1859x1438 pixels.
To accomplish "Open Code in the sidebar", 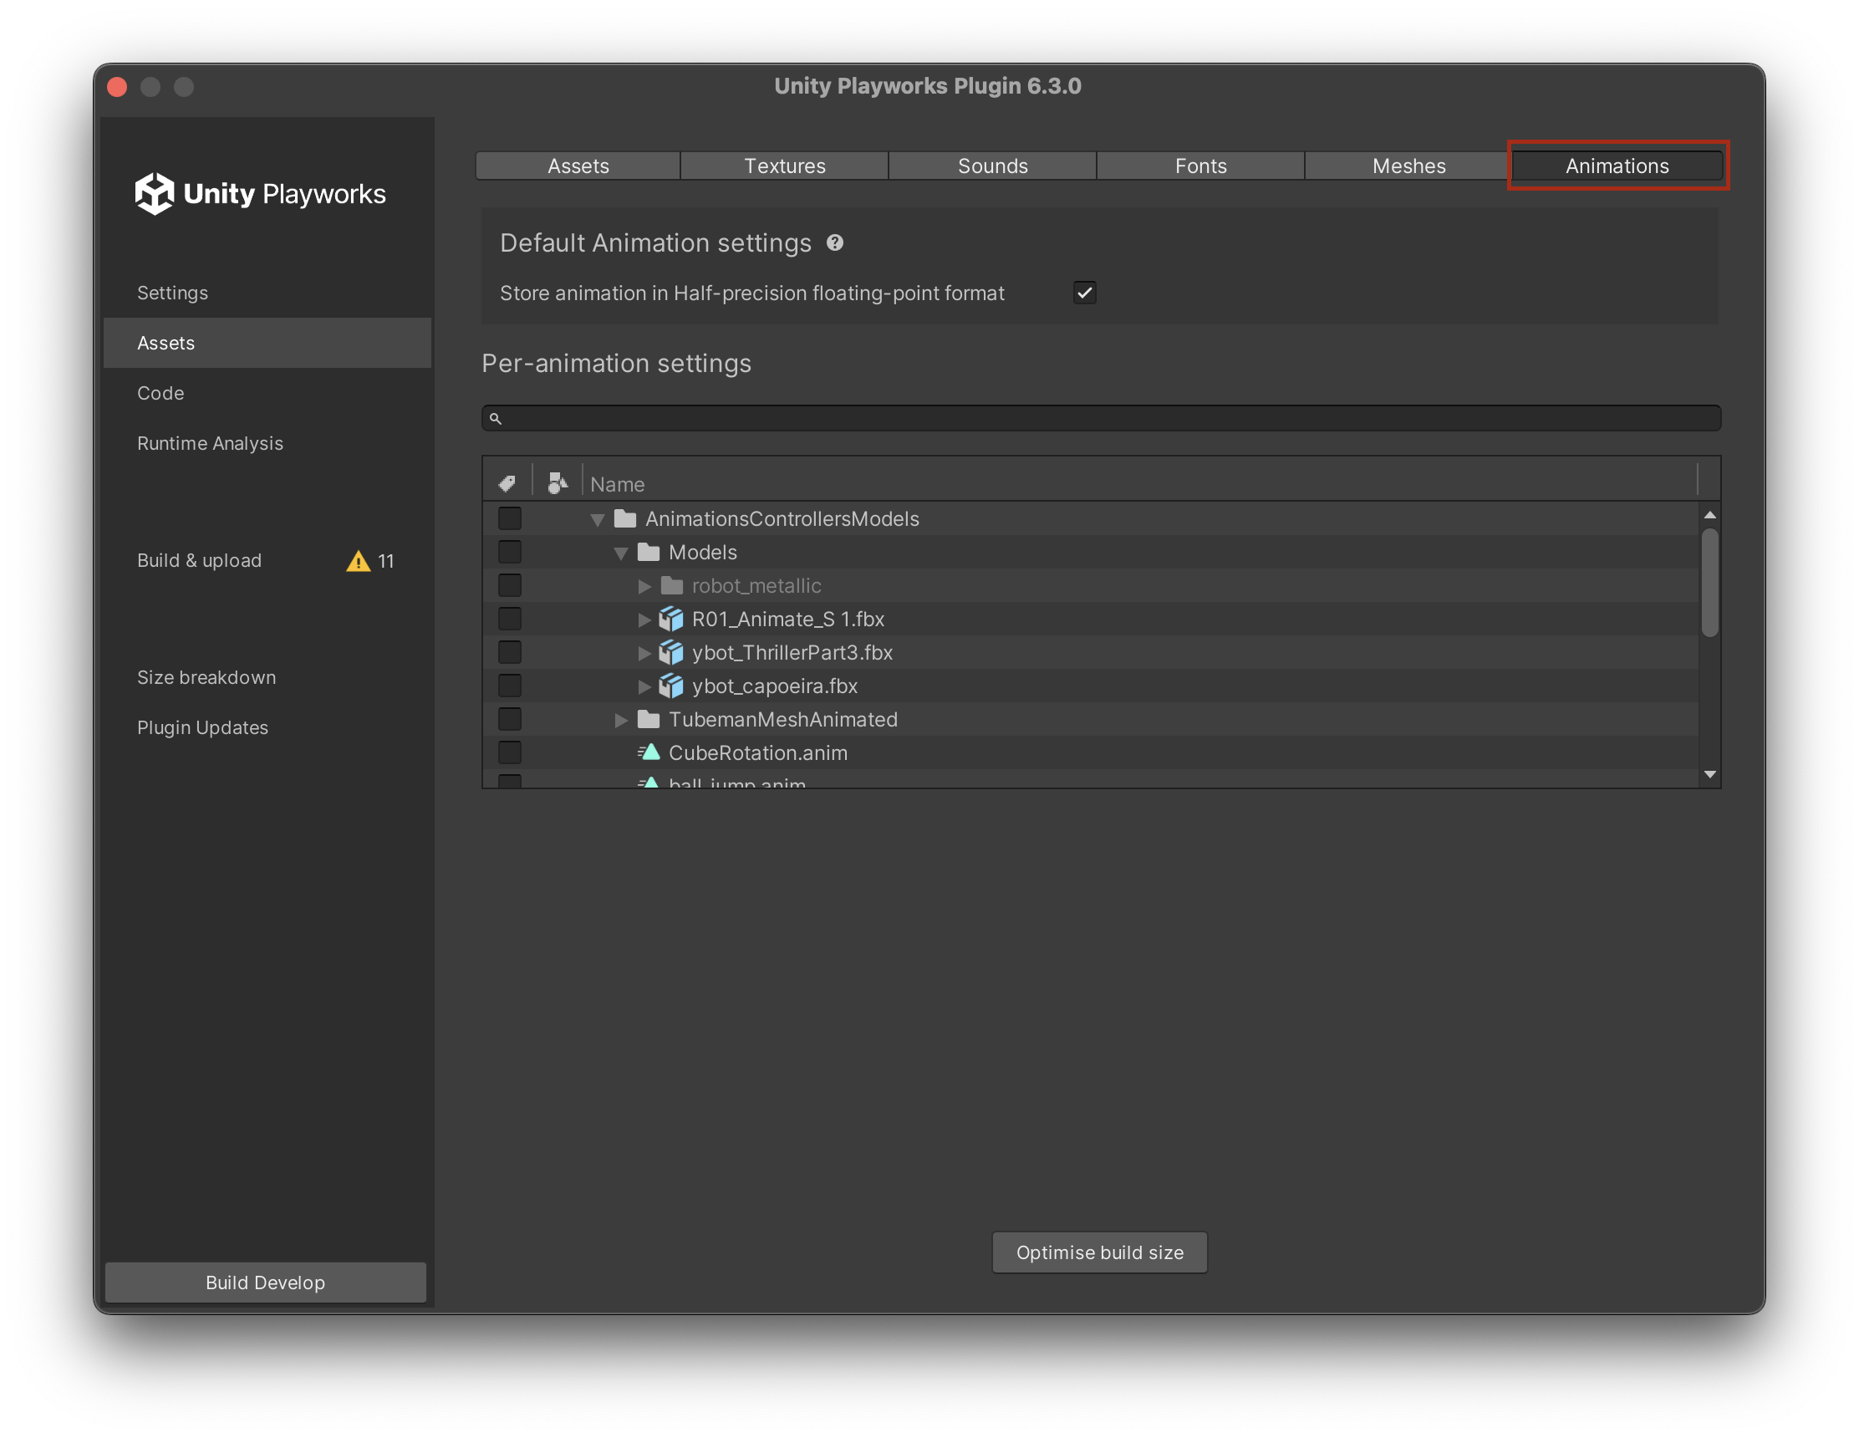I will (x=267, y=393).
